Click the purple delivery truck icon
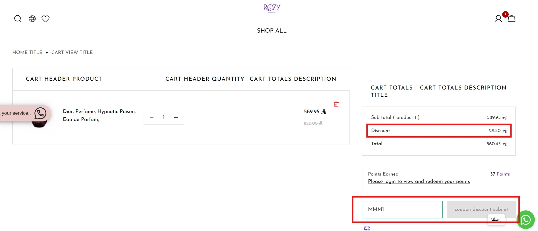Viewport: 538px width, 231px height. pyautogui.click(x=367, y=228)
